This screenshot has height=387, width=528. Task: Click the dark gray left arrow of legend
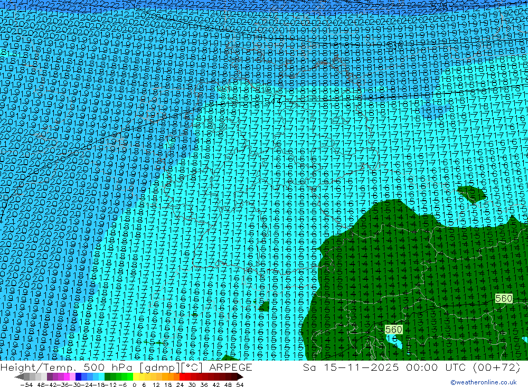[19, 377]
